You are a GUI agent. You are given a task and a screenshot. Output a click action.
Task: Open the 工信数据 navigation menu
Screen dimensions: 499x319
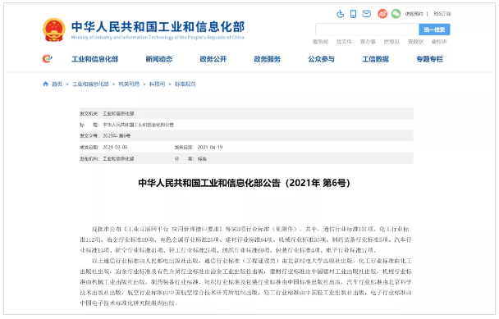[376, 59]
